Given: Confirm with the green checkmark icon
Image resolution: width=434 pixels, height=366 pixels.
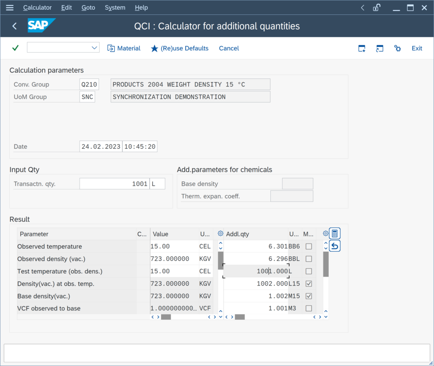Looking at the screenshot, I should tap(16, 48).
